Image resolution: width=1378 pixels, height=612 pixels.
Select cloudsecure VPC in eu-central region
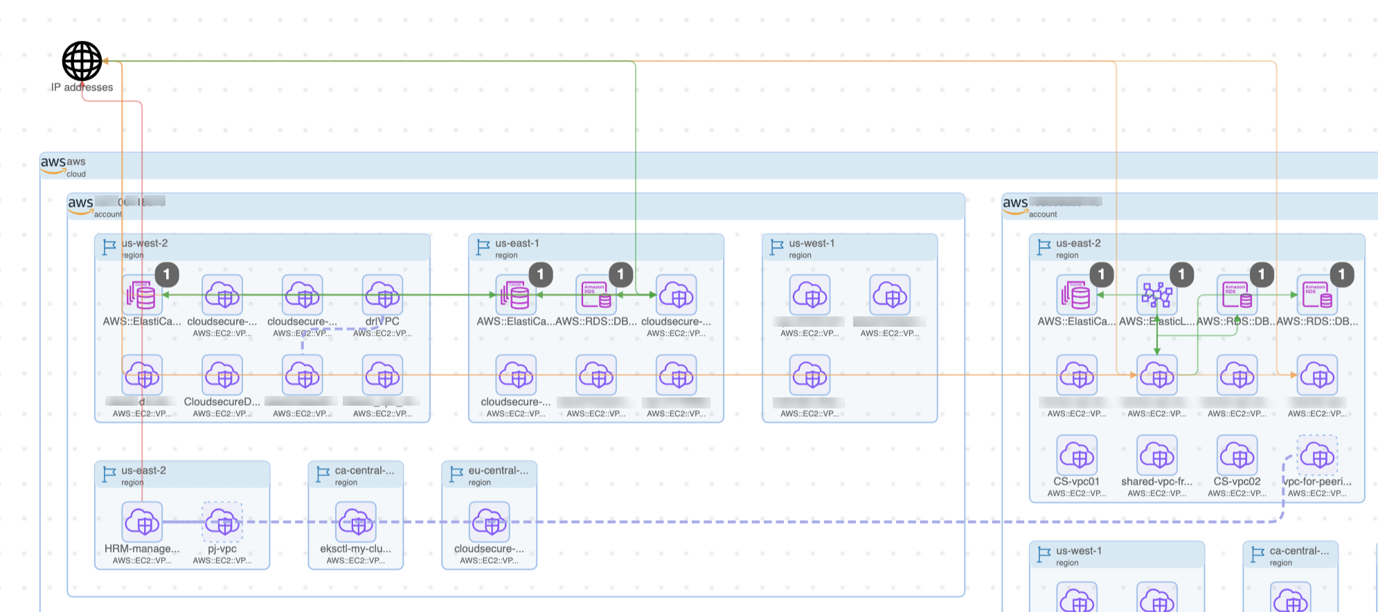490,522
